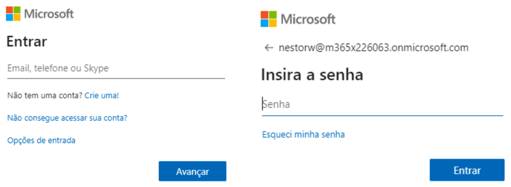Click the Avançar button
Screen dimensions: 511x187
(192, 171)
